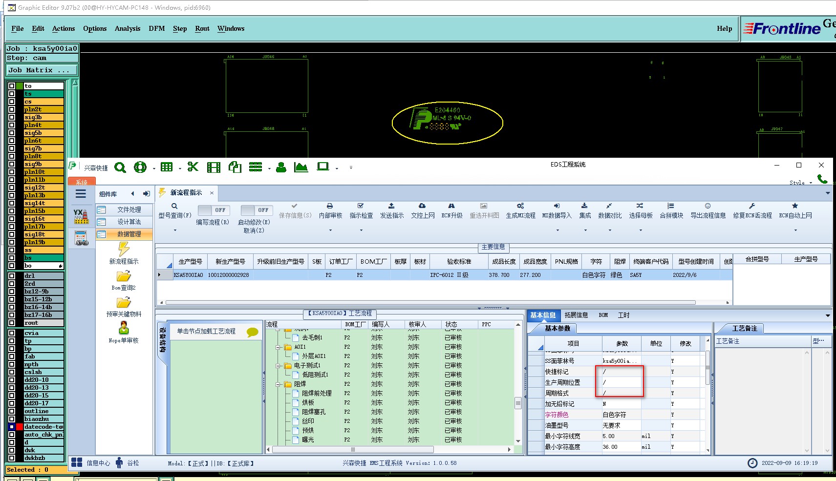Image resolution: width=836 pixels, height=481 pixels.
Task: Open ECN自动上网 dropdown arrow
Action: point(795,230)
